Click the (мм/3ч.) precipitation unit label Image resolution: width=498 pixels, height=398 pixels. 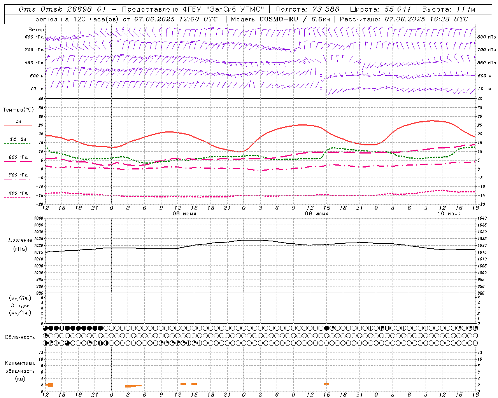click(x=20, y=298)
